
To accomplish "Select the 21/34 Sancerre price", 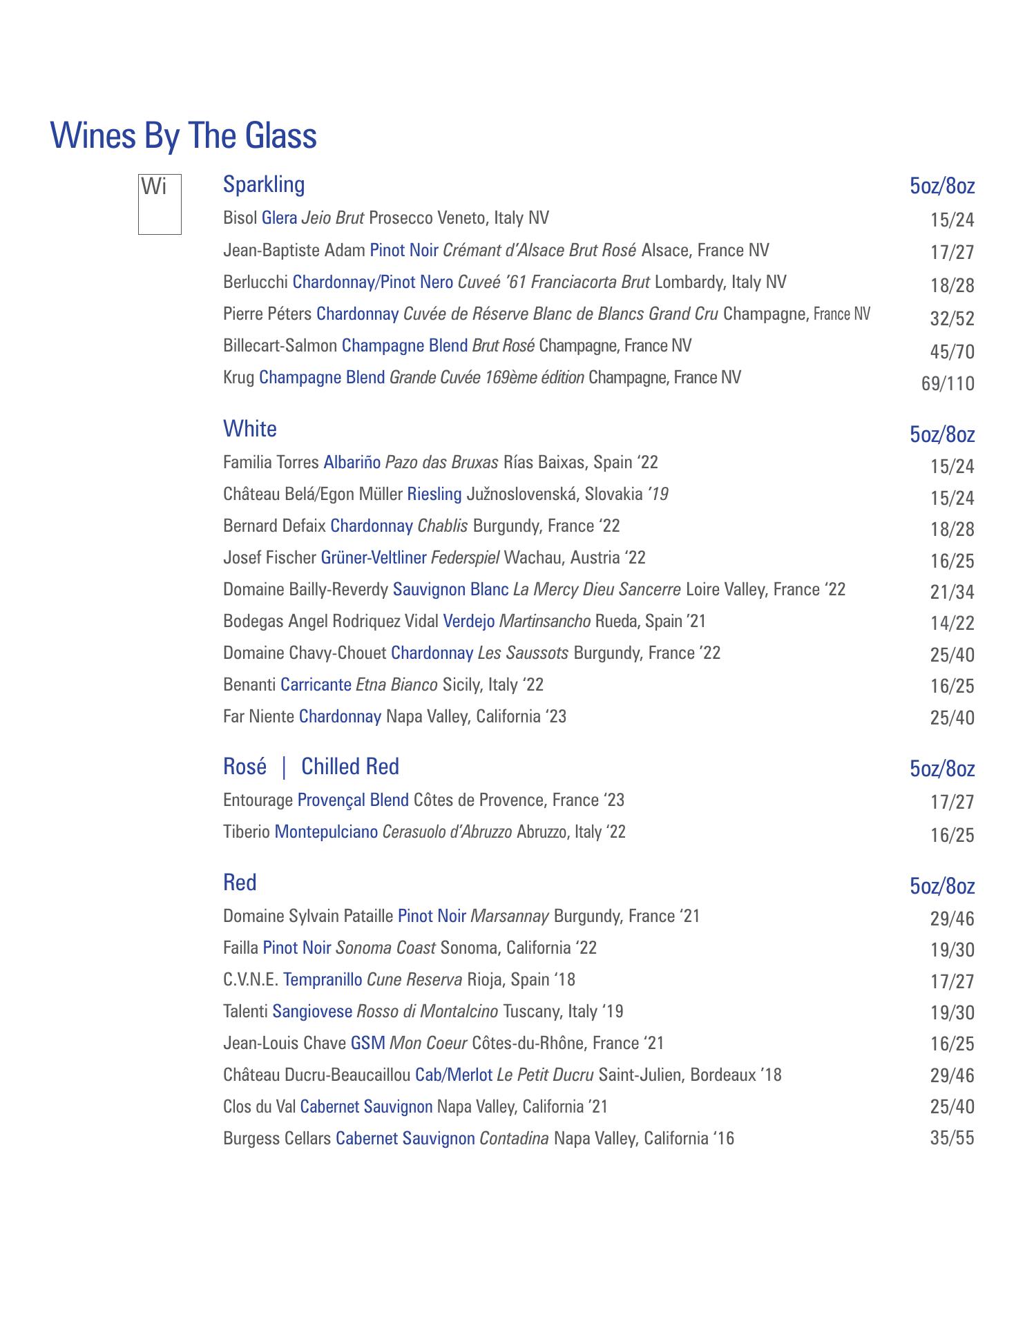I will pyautogui.click(x=952, y=592).
